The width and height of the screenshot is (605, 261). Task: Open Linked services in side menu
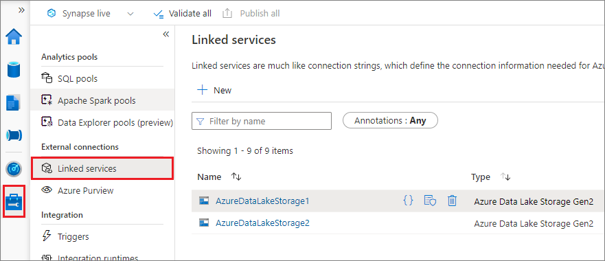(102, 168)
